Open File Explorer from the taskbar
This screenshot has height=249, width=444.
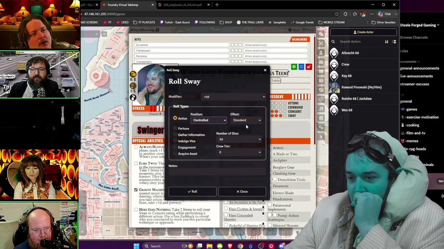pyautogui.click(x=210, y=246)
